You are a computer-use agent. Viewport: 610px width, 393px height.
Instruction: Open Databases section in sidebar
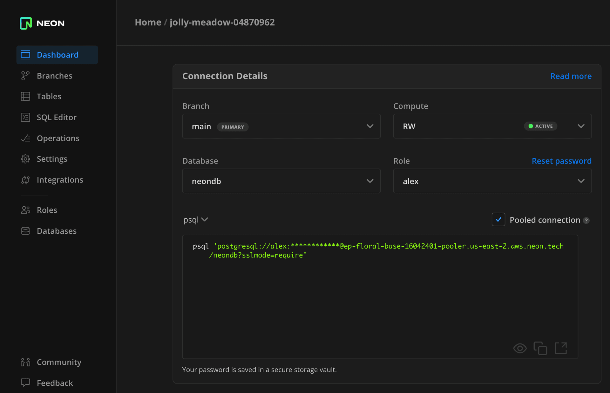point(57,230)
